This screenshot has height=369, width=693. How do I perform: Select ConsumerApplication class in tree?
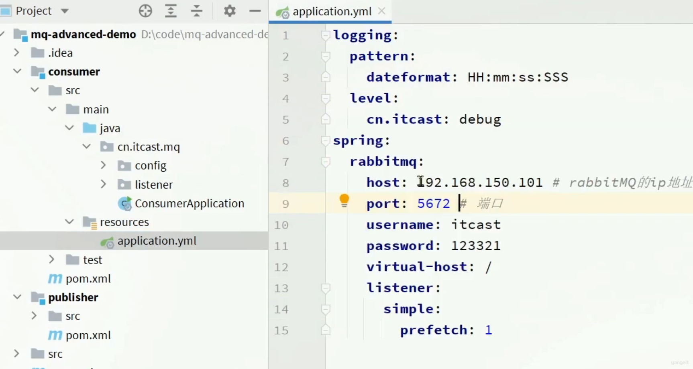pos(190,203)
